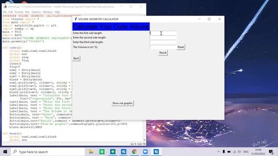Open the notification action center
278x156 pixels.
(271, 152)
